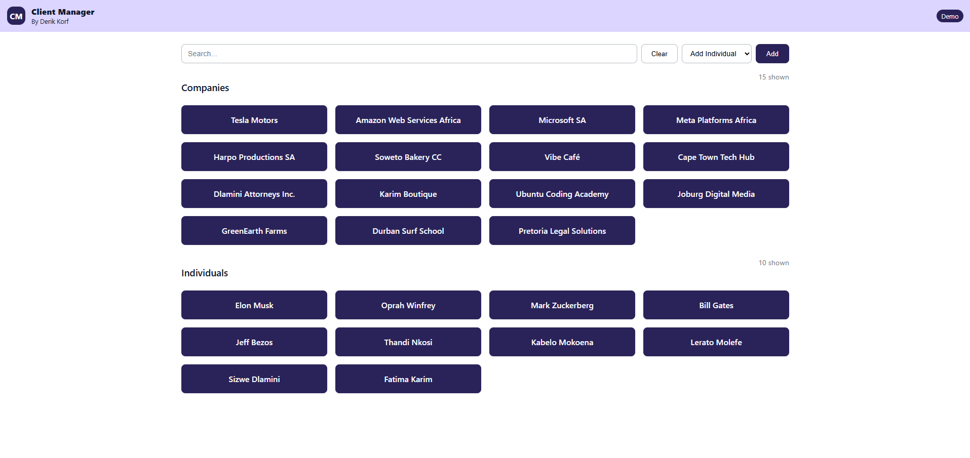Open Cape Town Tech Hub

[x=716, y=157]
